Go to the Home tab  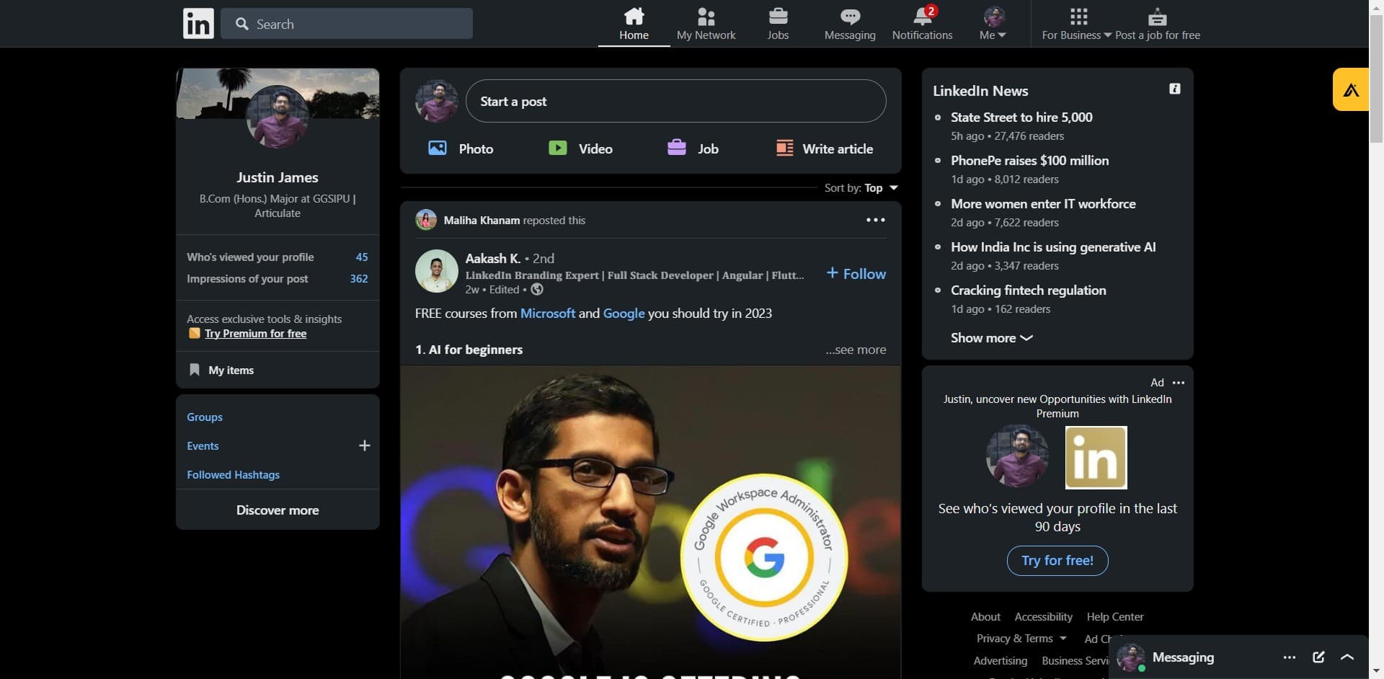[x=634, y=24]
